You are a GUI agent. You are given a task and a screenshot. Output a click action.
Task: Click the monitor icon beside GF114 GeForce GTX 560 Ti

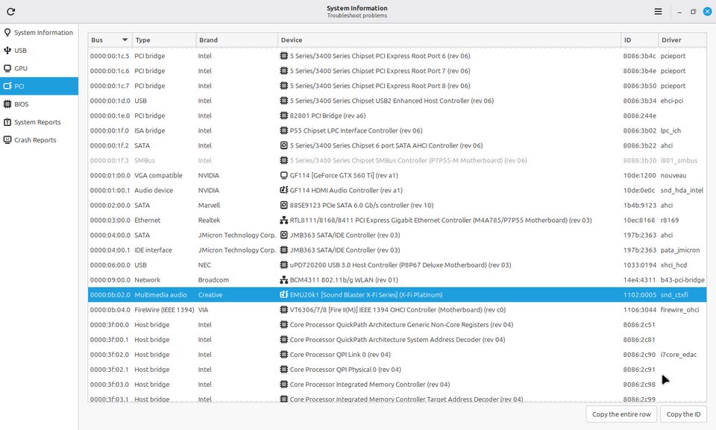283,175
